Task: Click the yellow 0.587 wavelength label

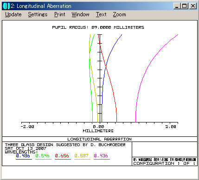Action: [x=81, y=156]
